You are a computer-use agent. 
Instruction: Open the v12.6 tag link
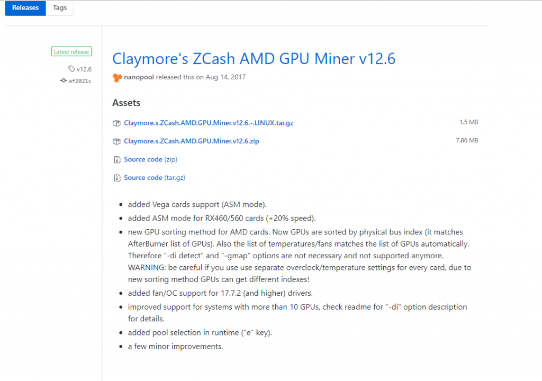[84, 69]
